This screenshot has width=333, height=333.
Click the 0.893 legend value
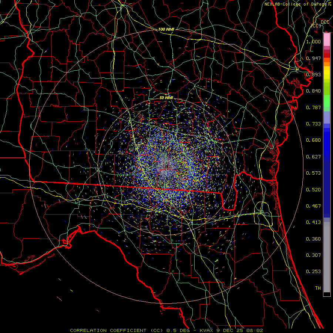click(x=313, y=74)
